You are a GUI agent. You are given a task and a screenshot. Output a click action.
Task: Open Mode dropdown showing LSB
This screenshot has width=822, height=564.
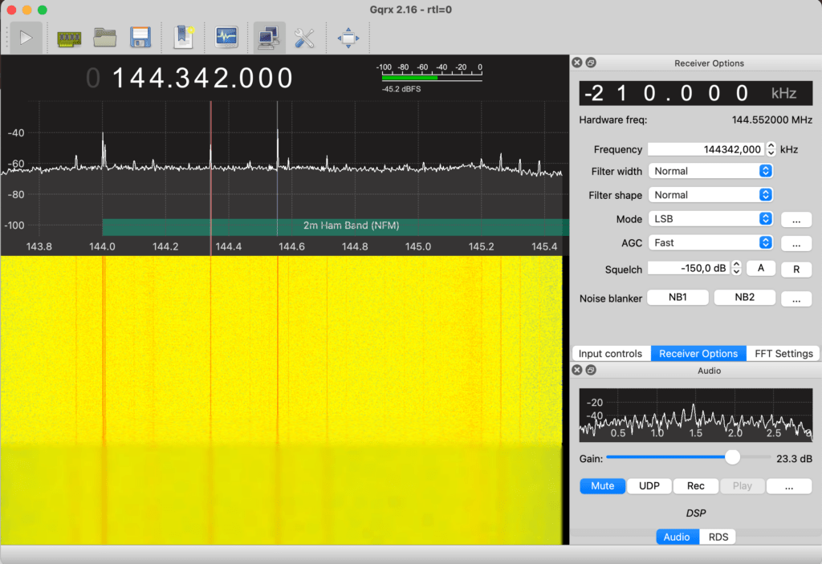(x=710, y=218)
